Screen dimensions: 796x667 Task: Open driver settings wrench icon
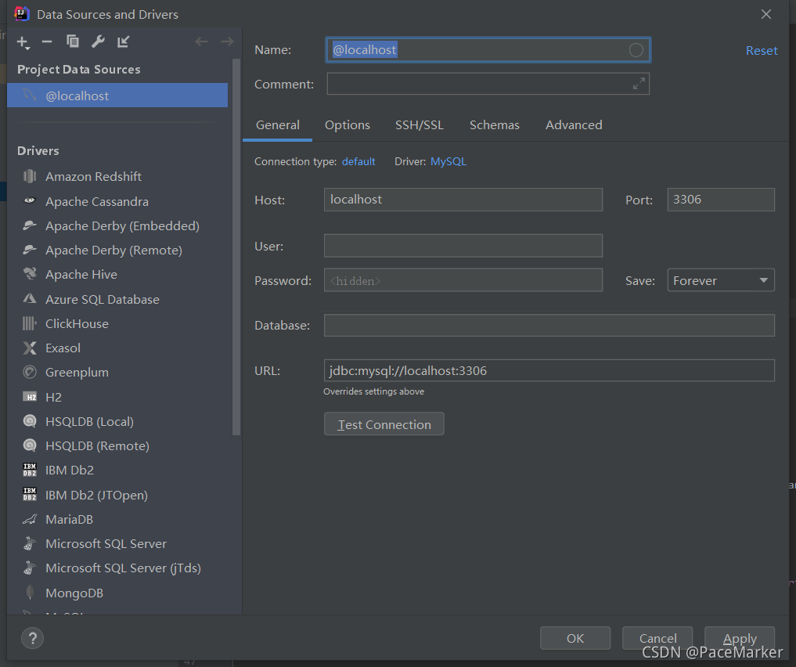pyautogui.click(x=98, y=41)
